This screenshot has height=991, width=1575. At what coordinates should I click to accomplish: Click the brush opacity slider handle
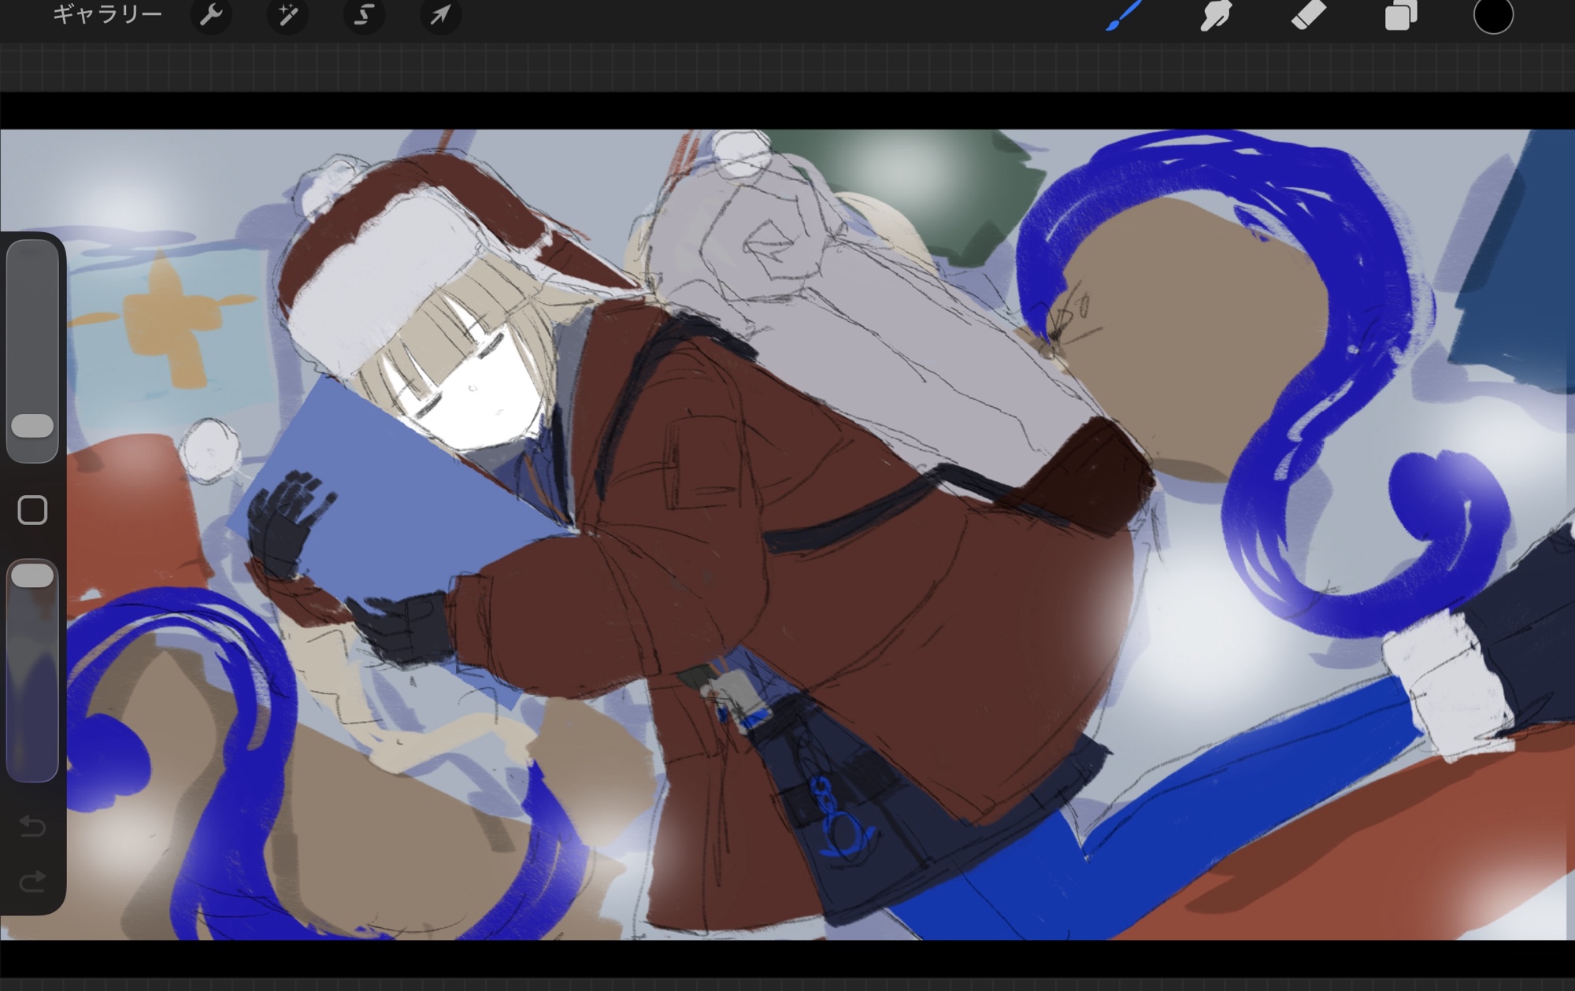pos(32,575)
